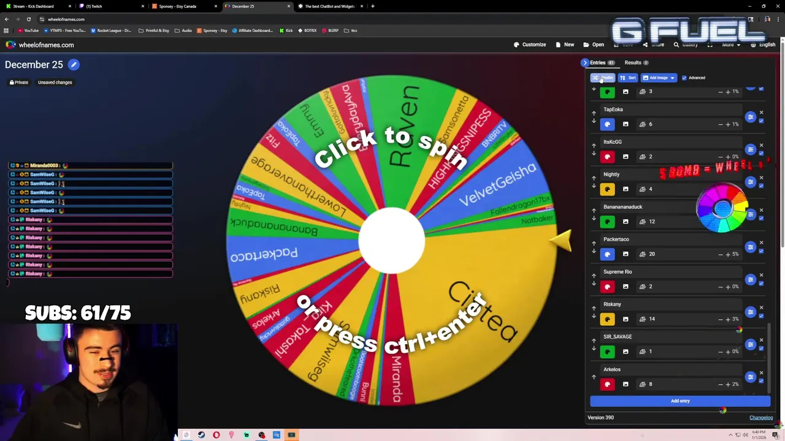Uncheck the Arkelos entry checkbox
The width and height of the screenshot is (785, 441).
(x=761, y=380)
